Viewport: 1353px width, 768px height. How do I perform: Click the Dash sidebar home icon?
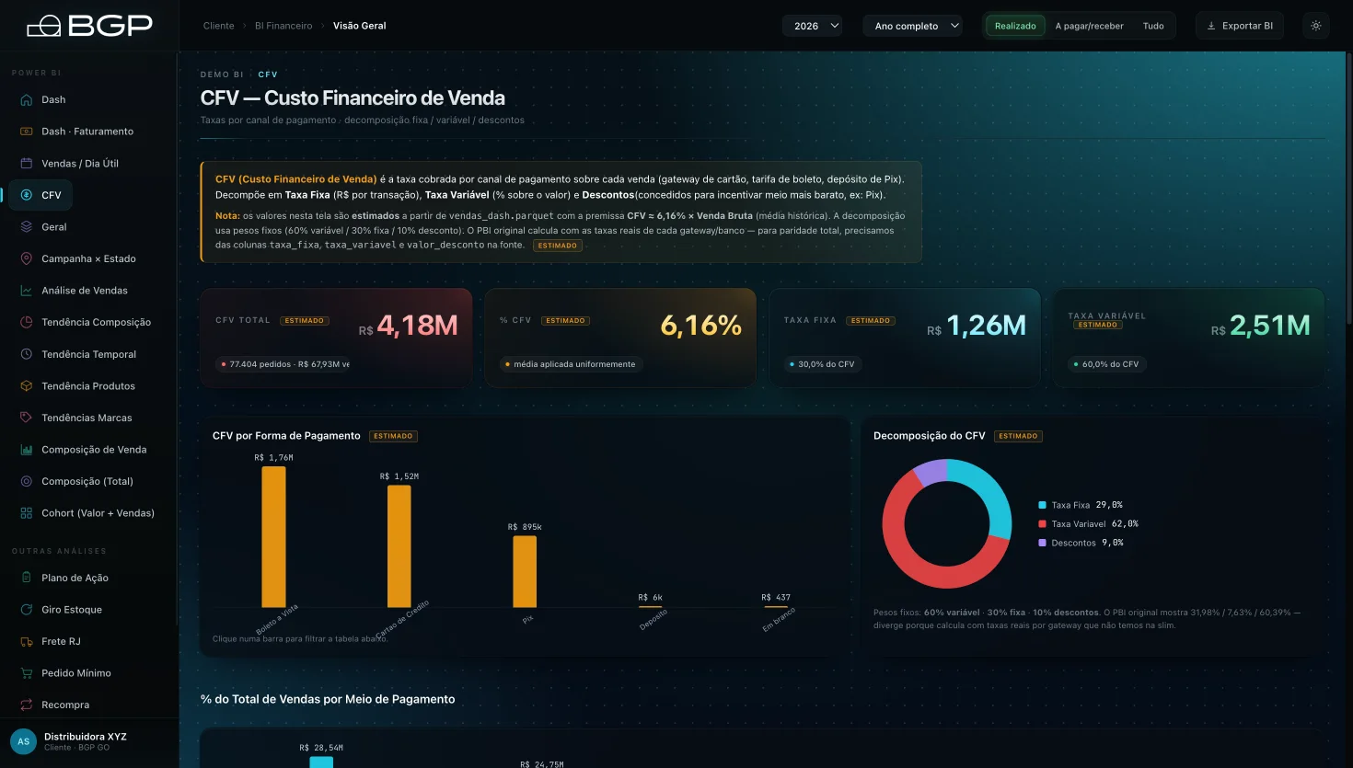(26, 99)
